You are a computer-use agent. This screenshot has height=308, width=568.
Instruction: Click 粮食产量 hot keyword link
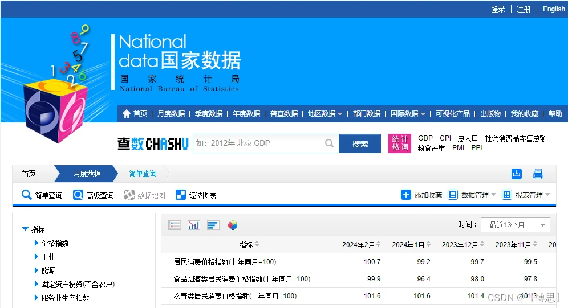click(x=431, y=148)
